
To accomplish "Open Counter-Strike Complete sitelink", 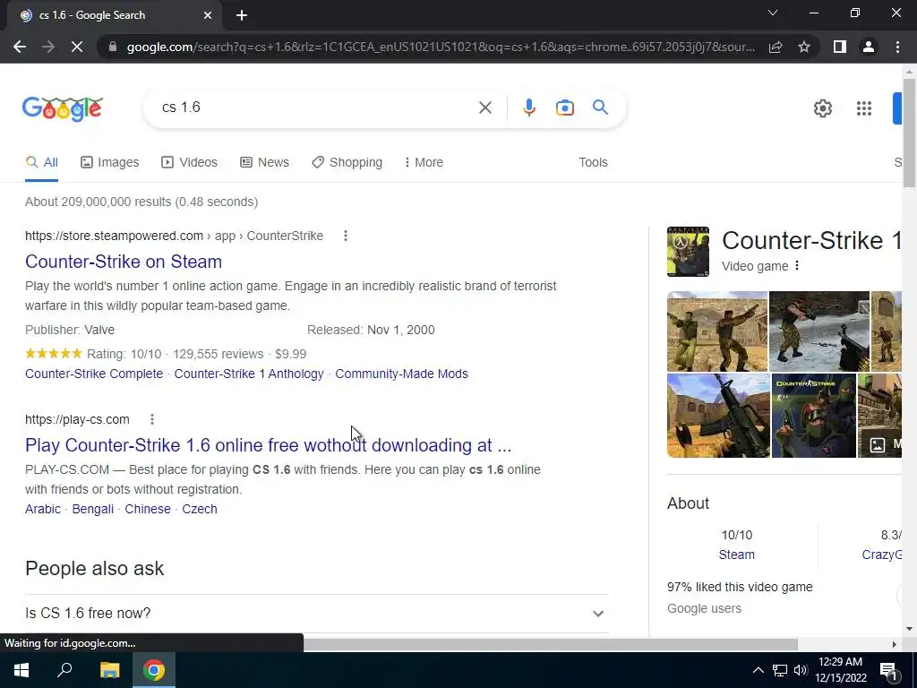I will (x=94, y=374).
